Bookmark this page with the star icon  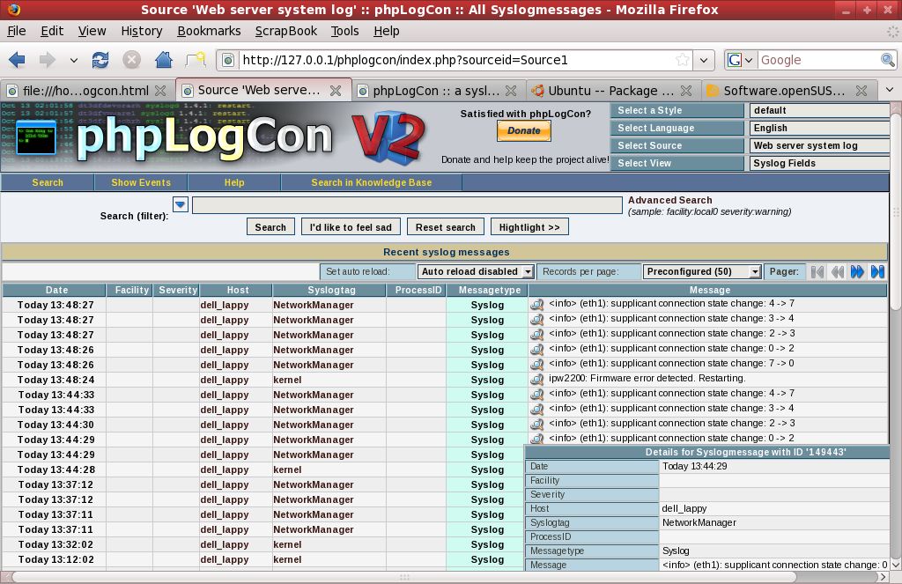click(x=683, y=60)
